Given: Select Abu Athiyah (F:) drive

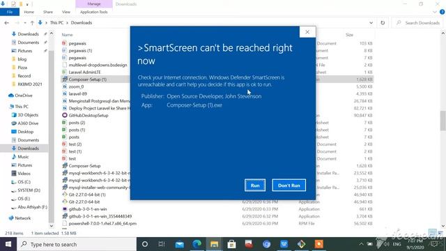Looking at the screenshot, I should click(32, 207).
